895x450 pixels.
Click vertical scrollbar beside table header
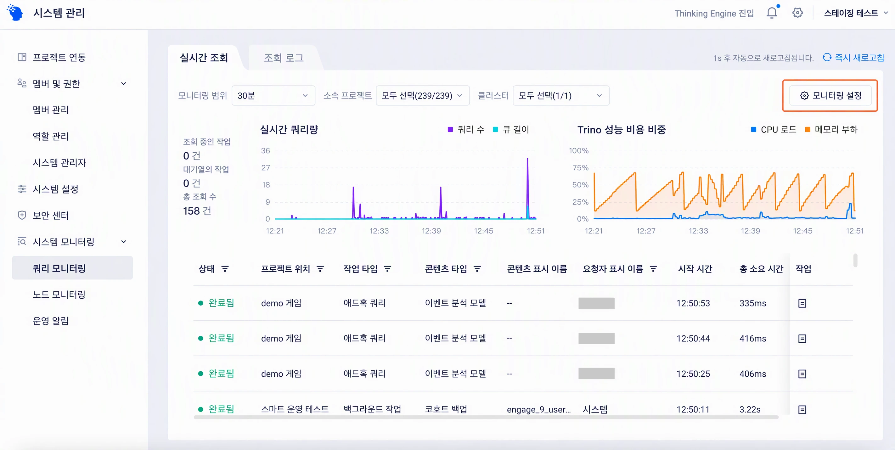point(855,260)
